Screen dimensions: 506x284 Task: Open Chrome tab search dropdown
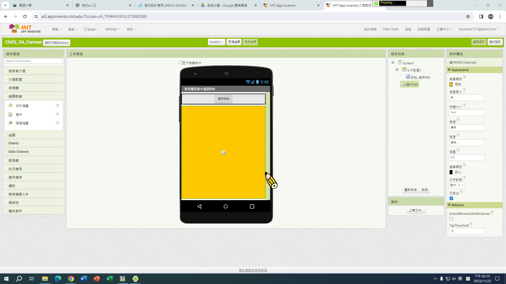(5, 5)
